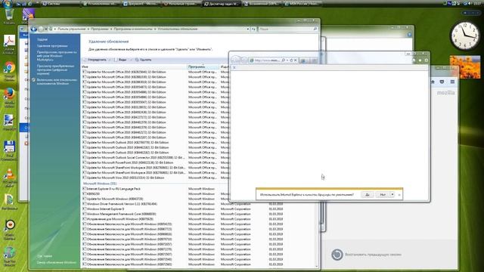Select Update for Microsoft Visio 2010 row
This screenshot has width=484, height=272.
(x=123, y=178)
